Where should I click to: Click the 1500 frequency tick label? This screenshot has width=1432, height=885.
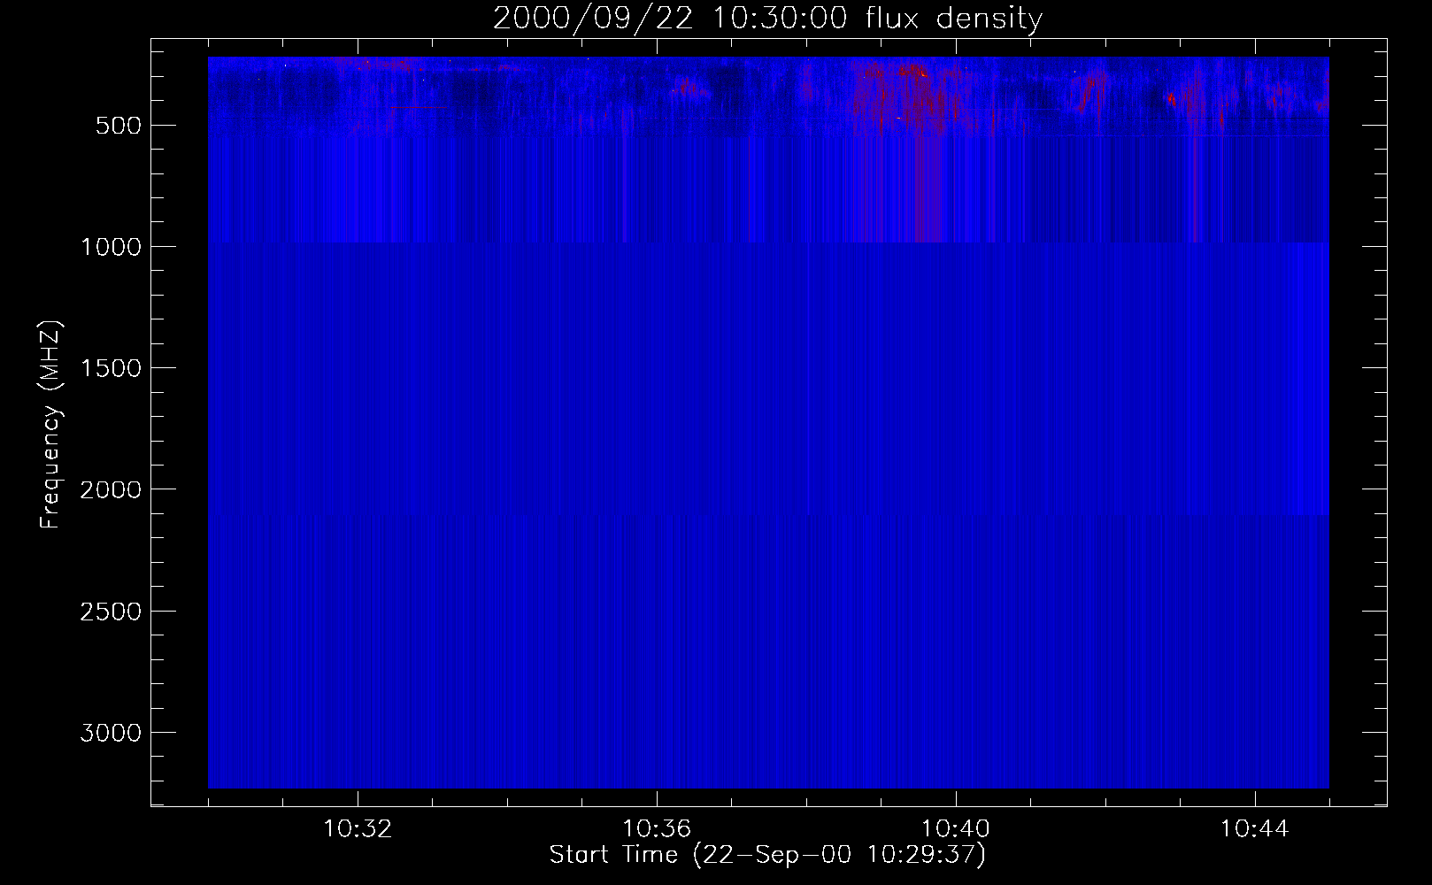tap(111, 368)
